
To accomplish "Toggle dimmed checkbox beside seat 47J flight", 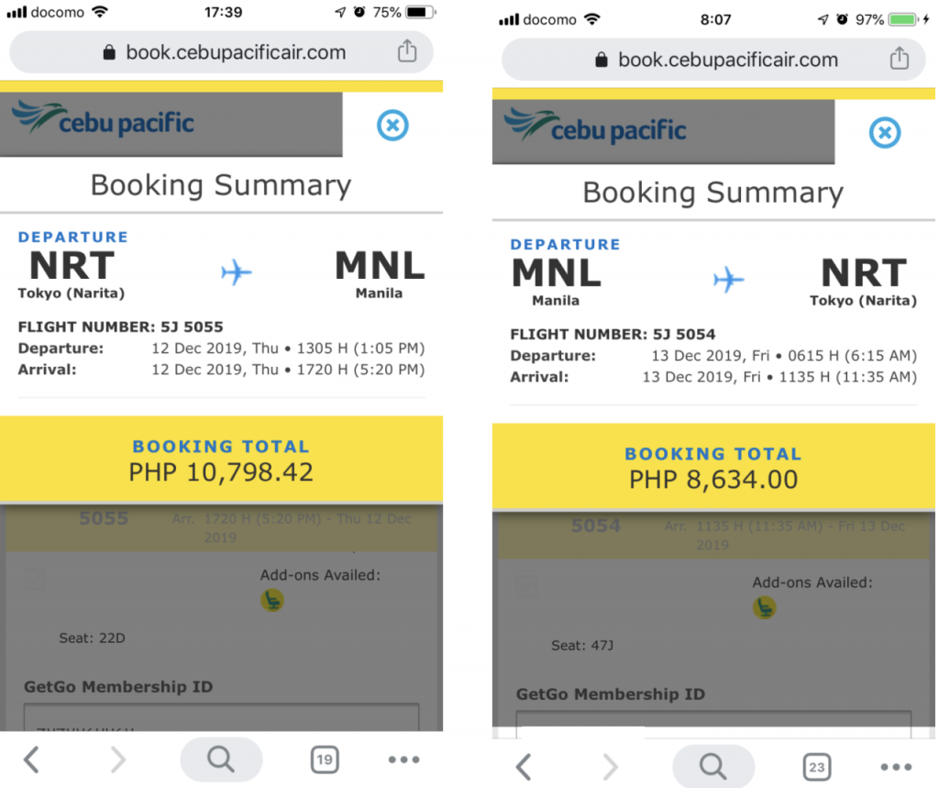I will tap(526, 586).
